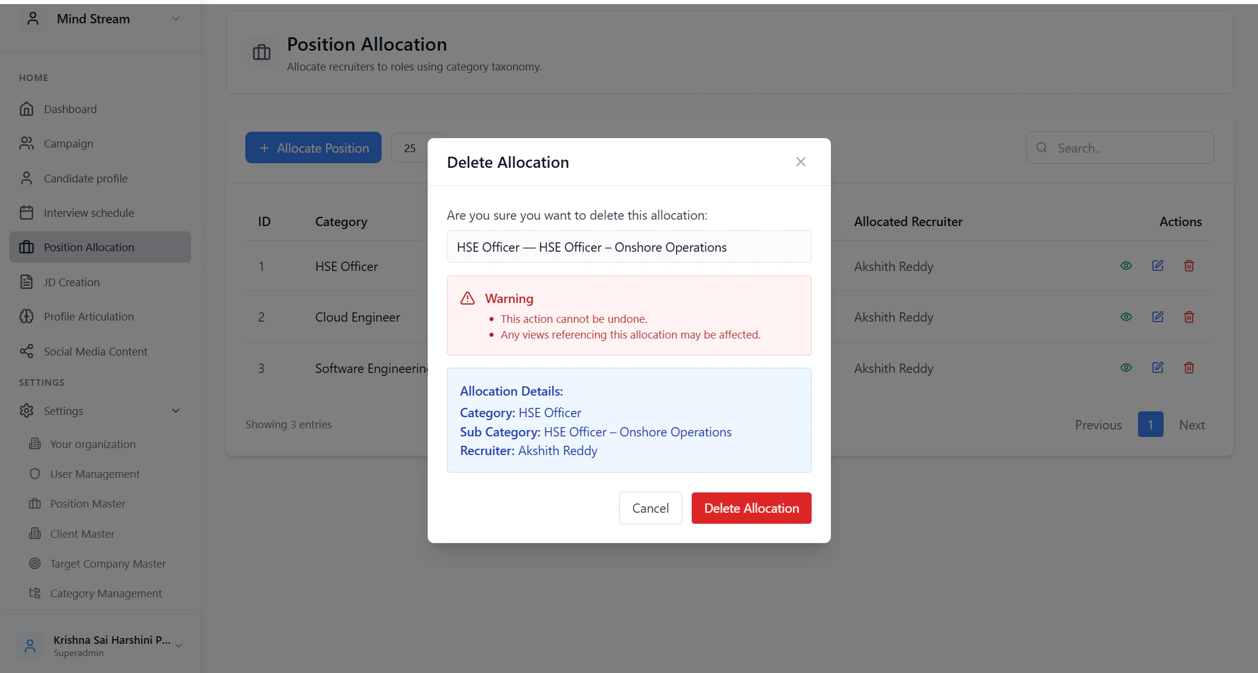Image resolution: width=1258 pixels, height=673 pixels.
Task: Toggle view eye icon for HSE Officer row
Action: click(1126, 266)
